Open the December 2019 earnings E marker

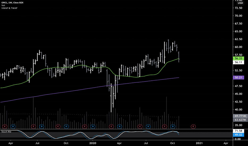(x=85, y=126)
